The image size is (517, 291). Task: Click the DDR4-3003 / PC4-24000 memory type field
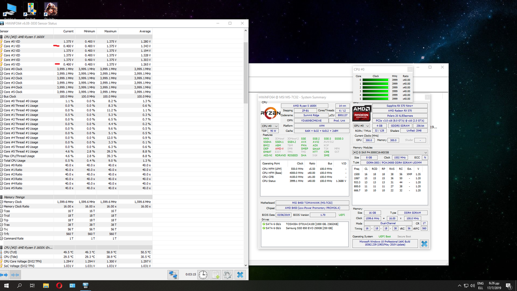pyautogui.click(x=394, y=162)
